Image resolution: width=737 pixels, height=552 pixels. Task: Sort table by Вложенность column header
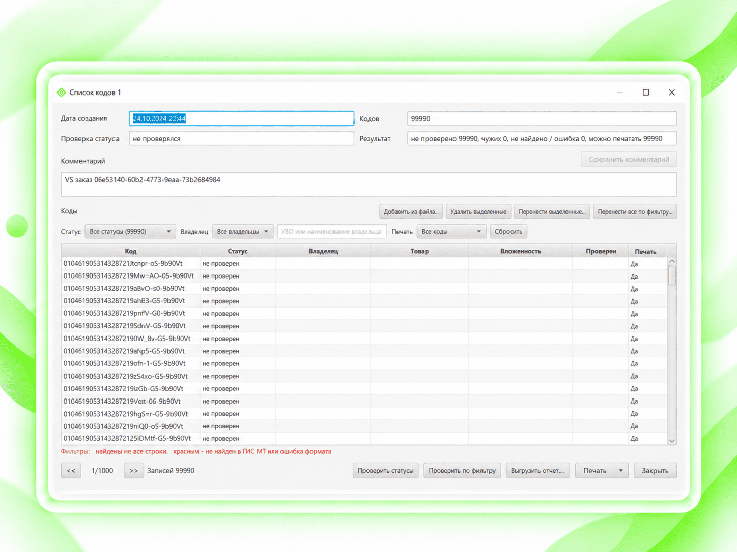pyautogui.click(x=521, y=251)
